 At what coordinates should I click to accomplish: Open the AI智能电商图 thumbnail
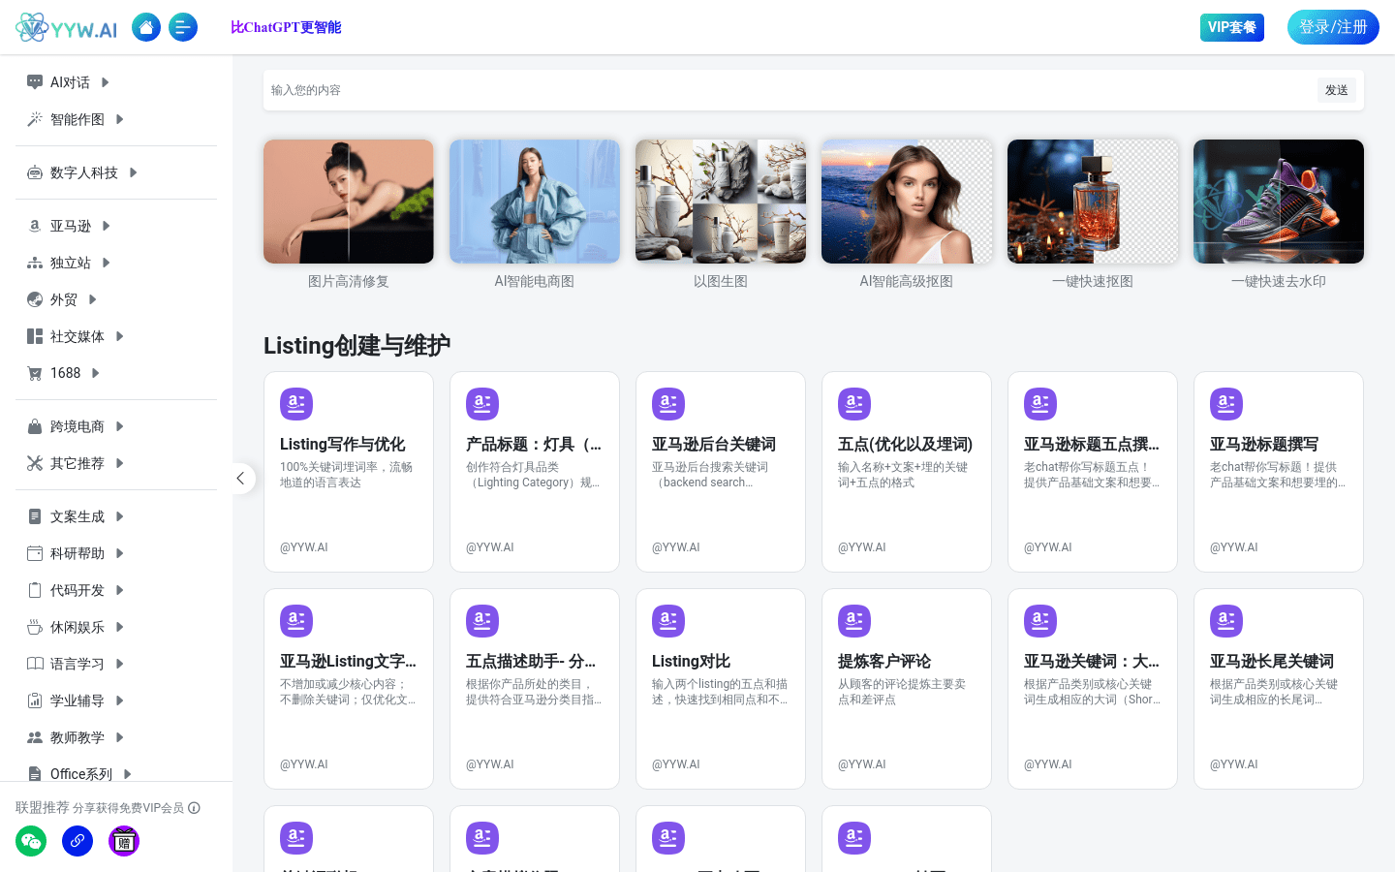(x=535, y=202)
